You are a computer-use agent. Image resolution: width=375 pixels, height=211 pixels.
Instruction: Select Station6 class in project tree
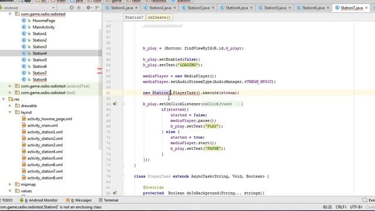click(39, 66)
